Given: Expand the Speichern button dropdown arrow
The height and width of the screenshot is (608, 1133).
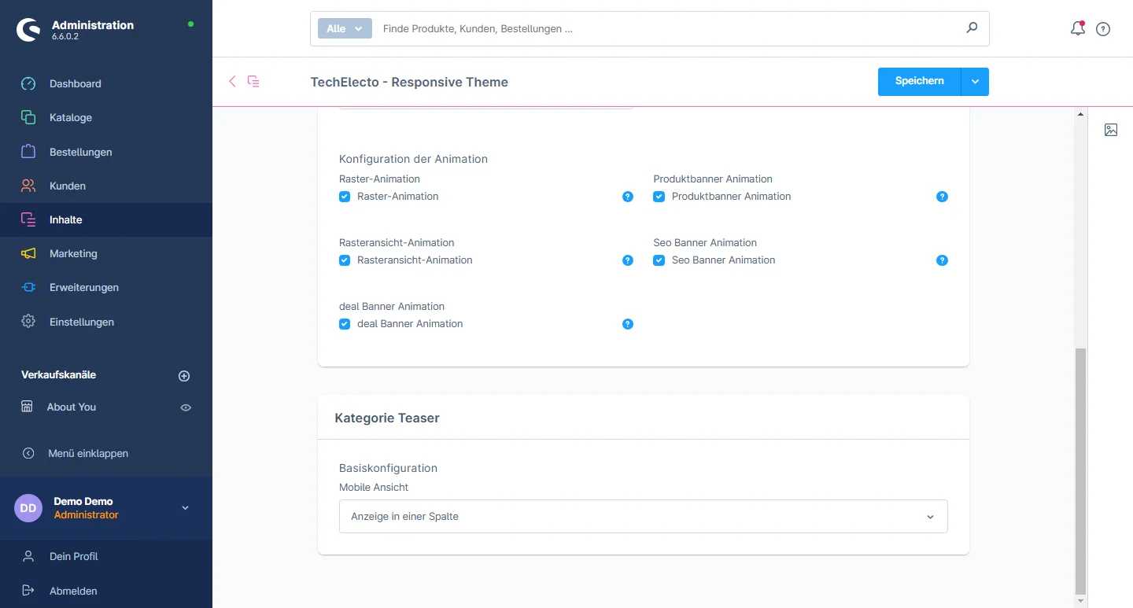Looking at the screenshot, I should [975, 82].
